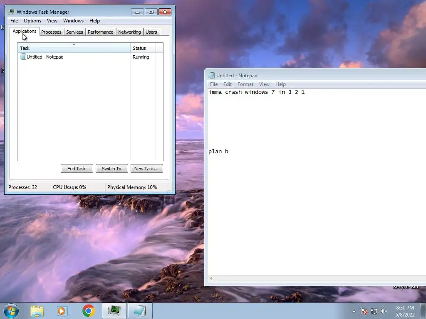Click the taskbar clock showing 8:31 PM
Image resolution: width=426 pixels, height=319 pixels.
(405, 311)
